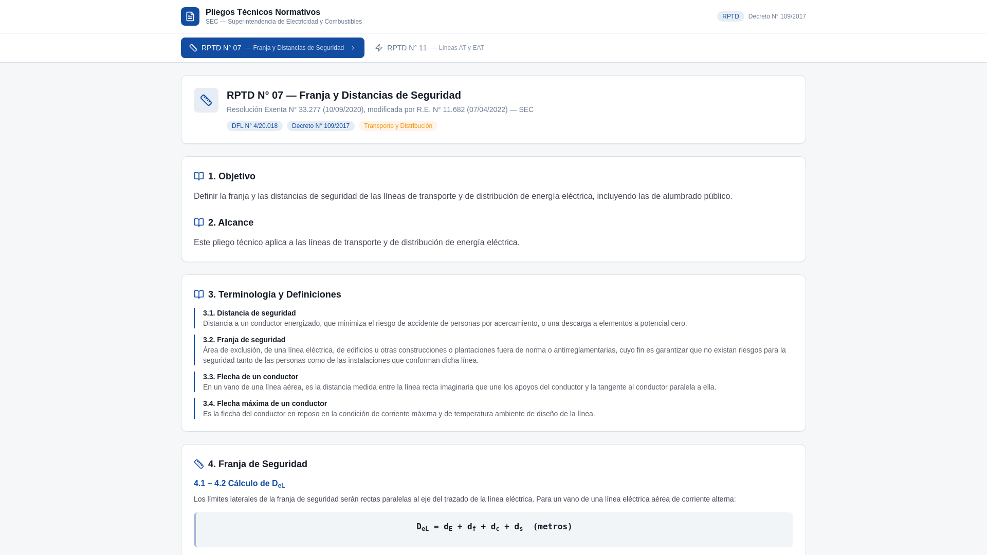The width and height of the screenshot is (987, 555).
Task: Click the main heading RPTD N° 07 — Franja y Distancias
Action: click(344, 95)
